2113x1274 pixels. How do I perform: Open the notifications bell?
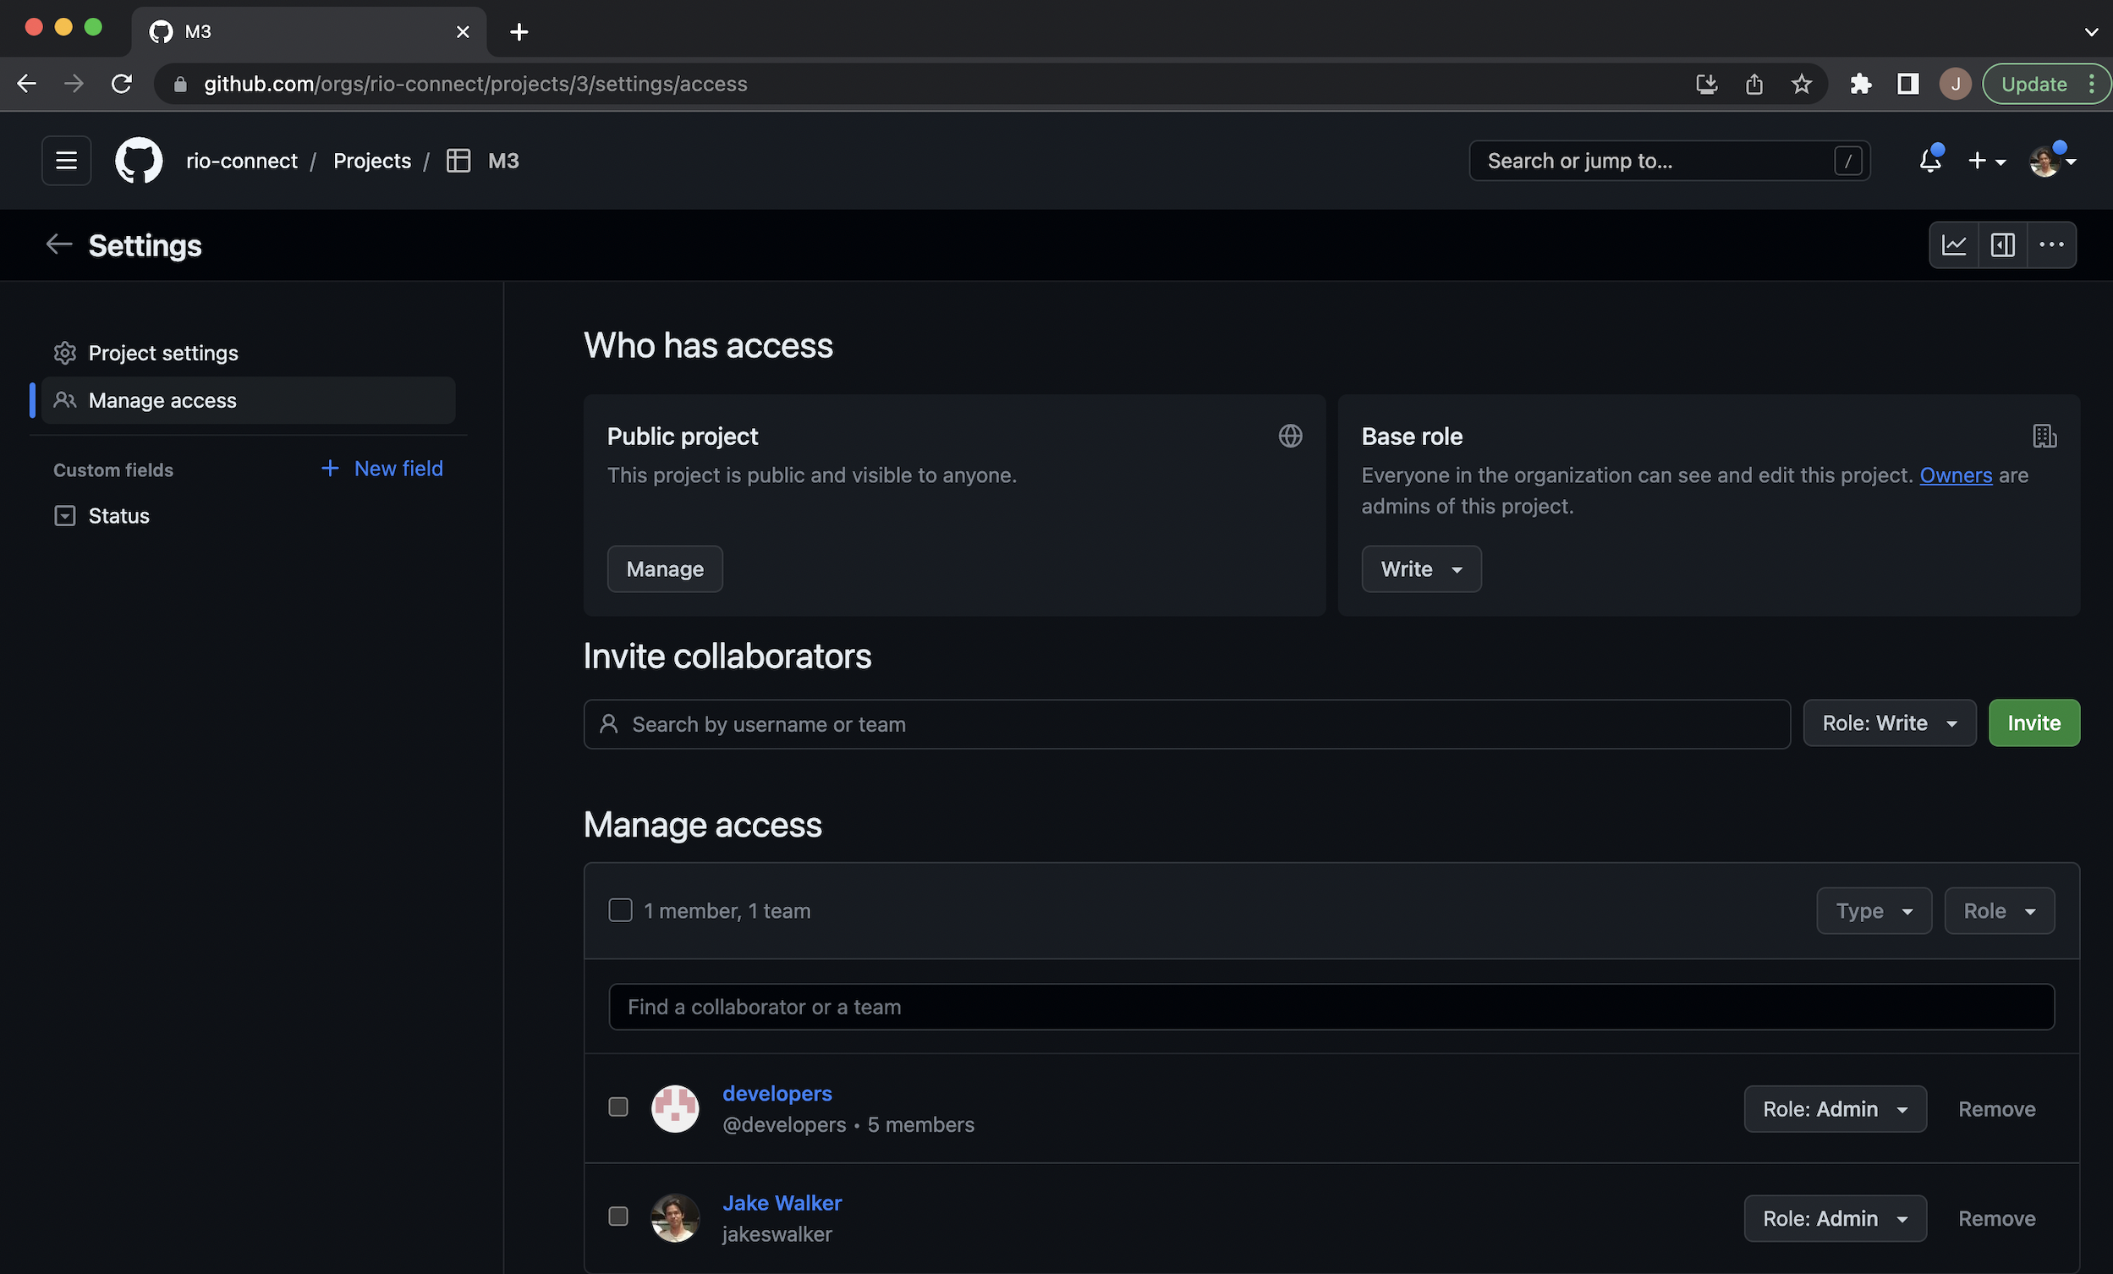[1930, 161]
